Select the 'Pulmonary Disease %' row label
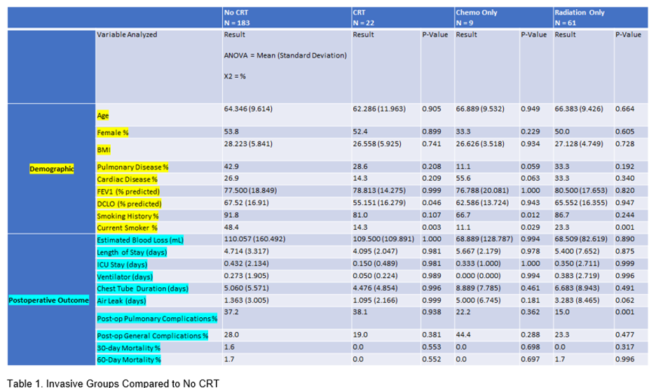This screenshot has height=388, width=656. pos(132,168)
